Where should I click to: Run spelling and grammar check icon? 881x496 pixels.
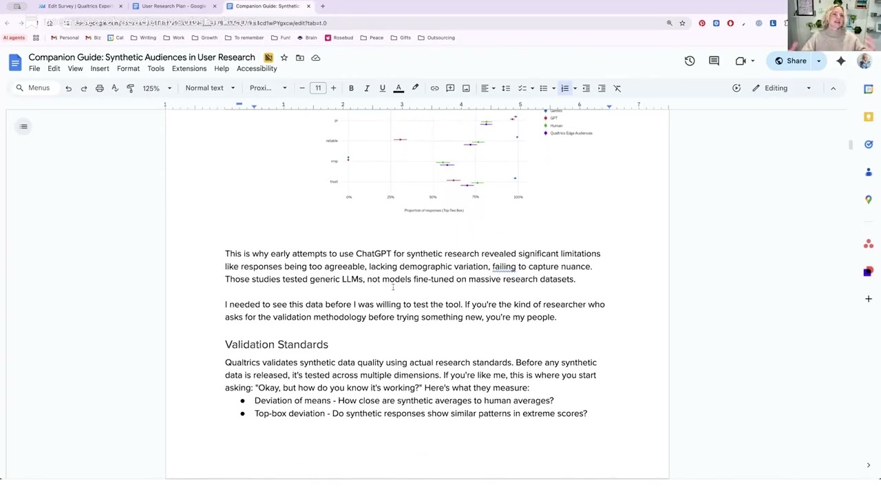(x=115, y=88)
